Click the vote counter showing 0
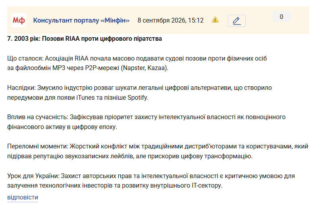316x207 pixels. click(x=281, y=17)
